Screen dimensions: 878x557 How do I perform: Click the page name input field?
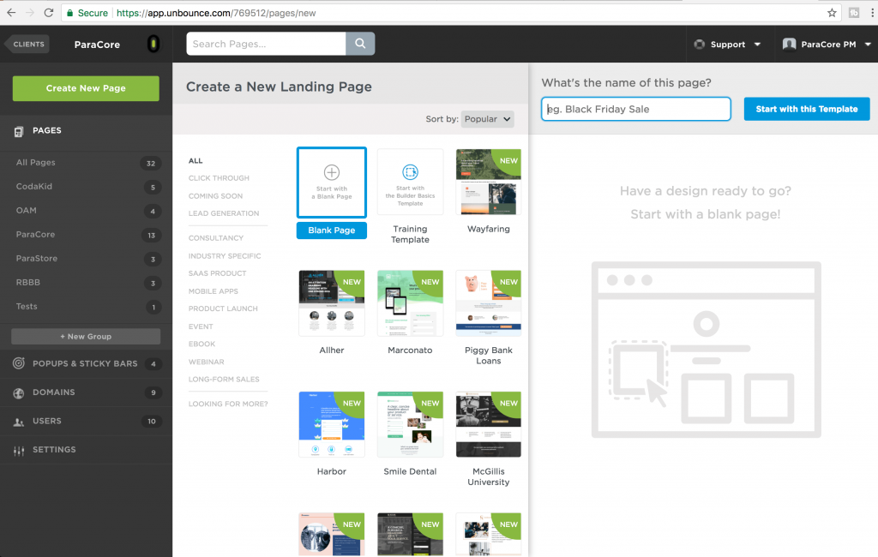(635, 109)
